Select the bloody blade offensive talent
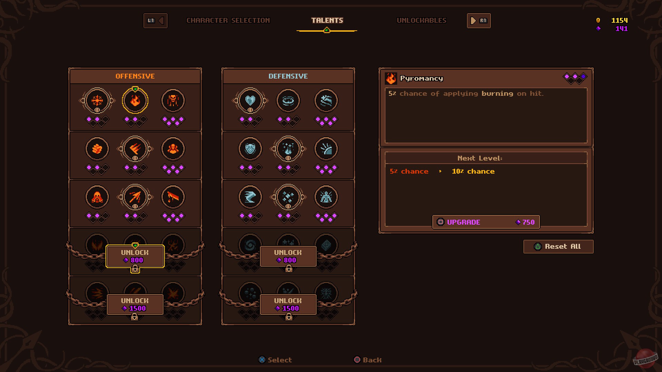 point(173,197)
